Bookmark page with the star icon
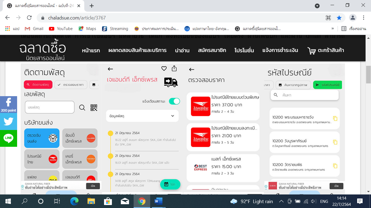The width and height of the screenshot is (371, 208). pyautogui.click(x=339, y=18)
